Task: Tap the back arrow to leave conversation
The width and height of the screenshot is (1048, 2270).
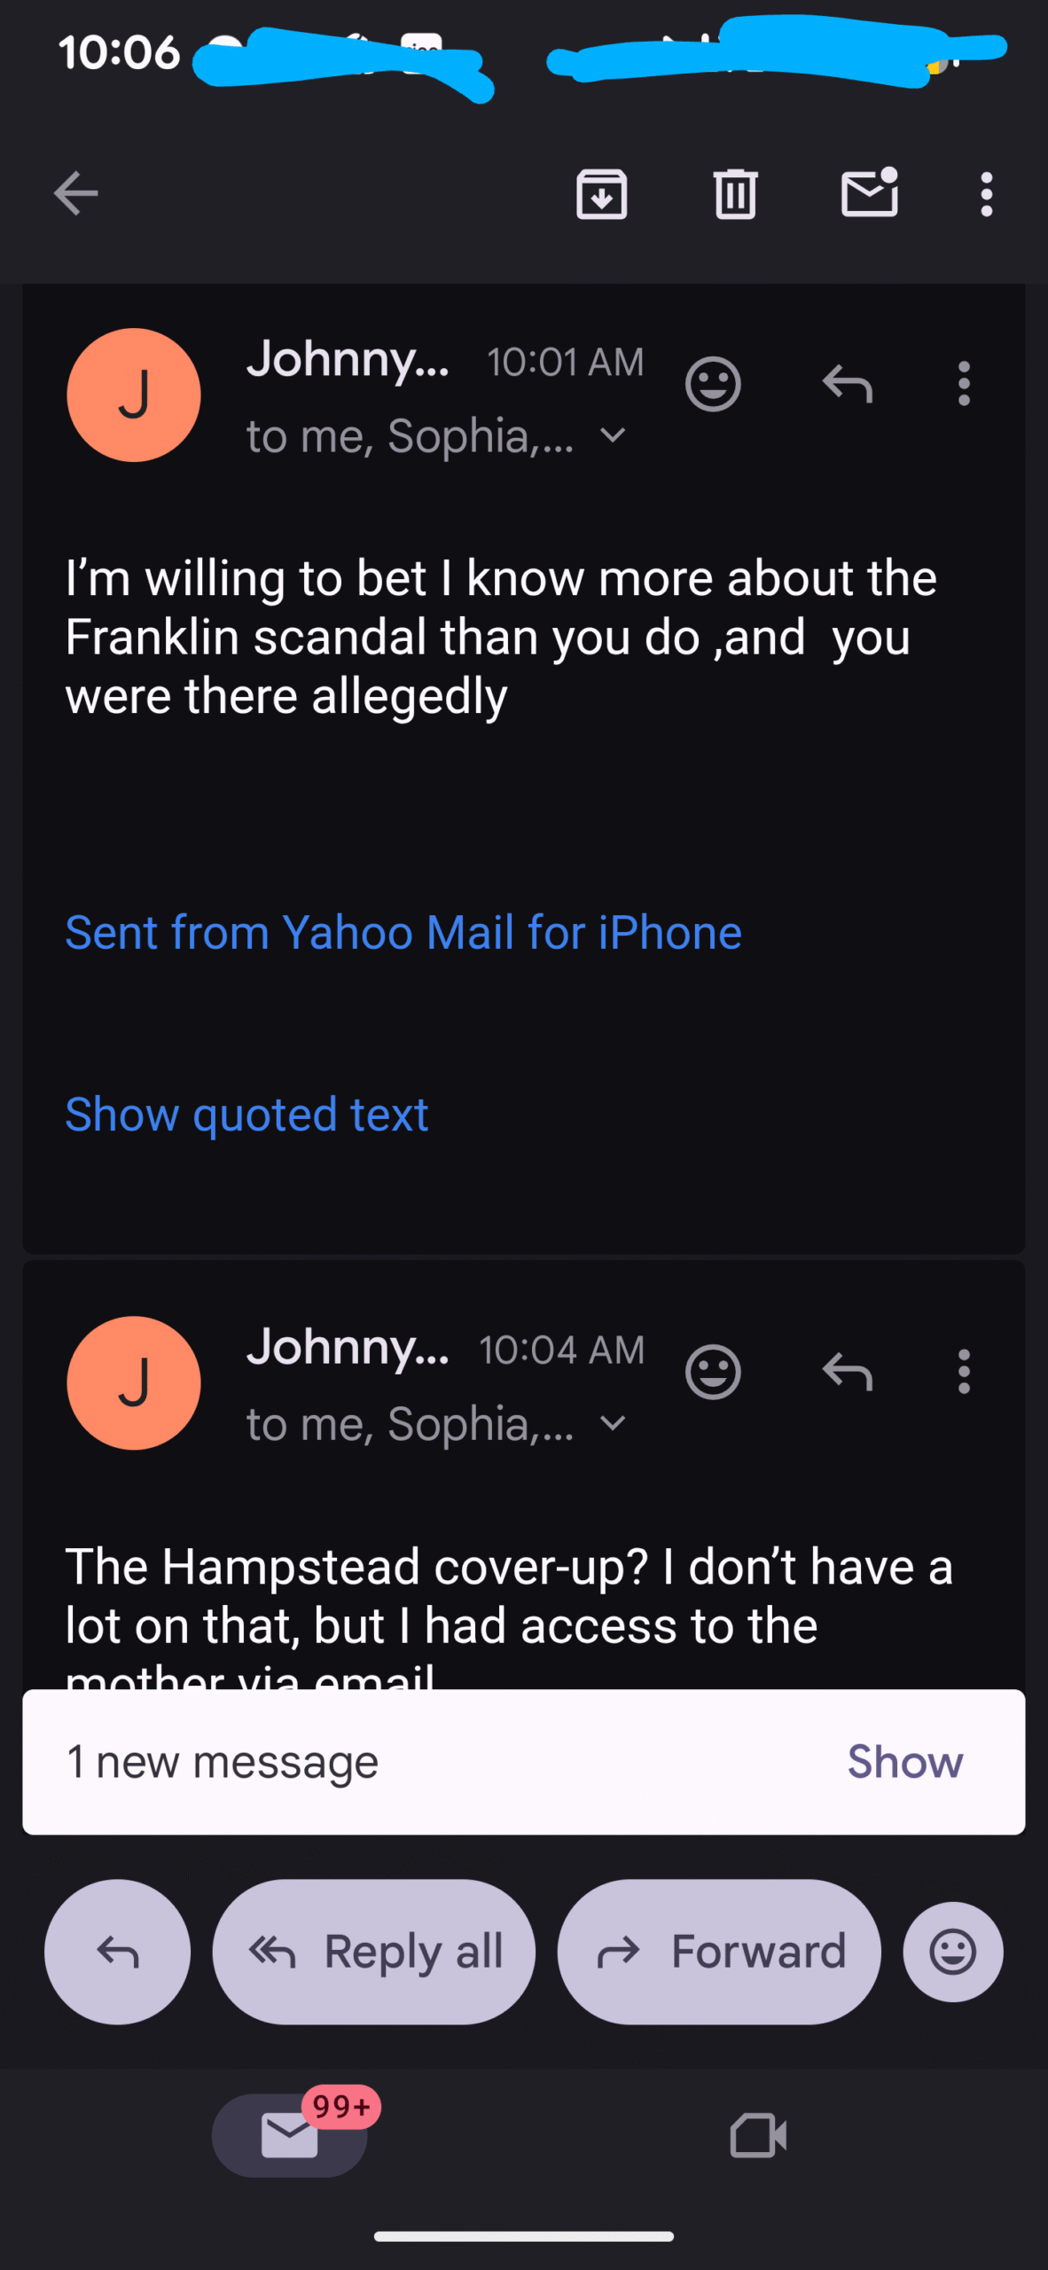Action: (75, 193)
